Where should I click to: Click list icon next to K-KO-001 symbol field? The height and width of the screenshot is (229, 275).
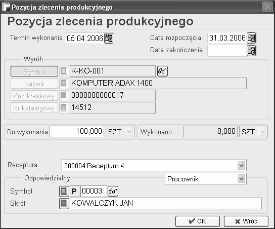64,71
